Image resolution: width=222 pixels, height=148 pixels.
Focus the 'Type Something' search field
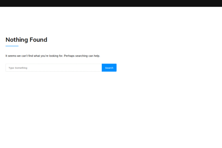click(x=54, y=68)
